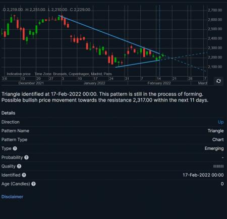Click the triangle upper resistance trendline

pyautogui.click(x=109, y=35)
